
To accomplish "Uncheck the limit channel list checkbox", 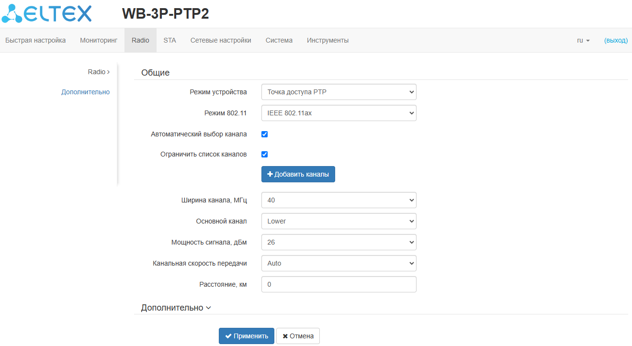I will pos(264,155).
